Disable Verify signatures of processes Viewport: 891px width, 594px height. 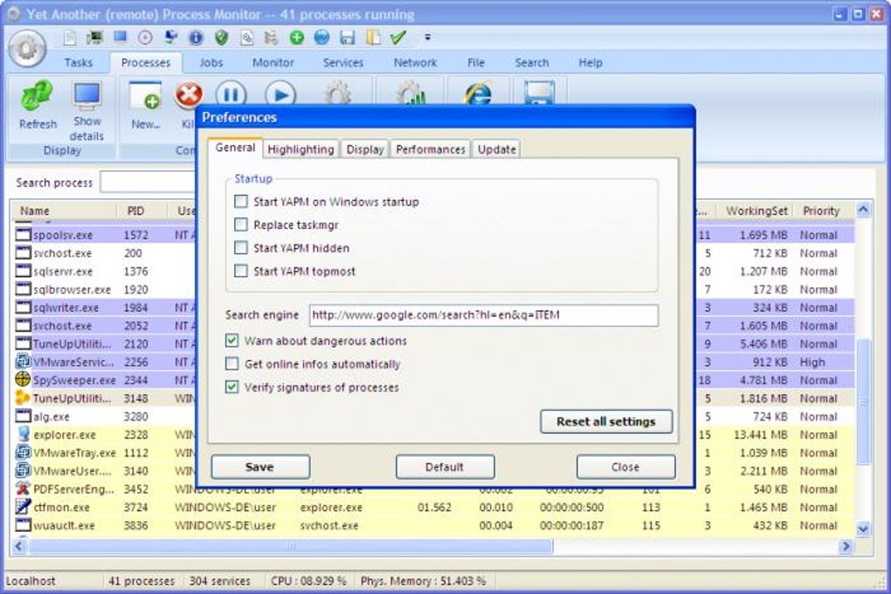(231, 387)
